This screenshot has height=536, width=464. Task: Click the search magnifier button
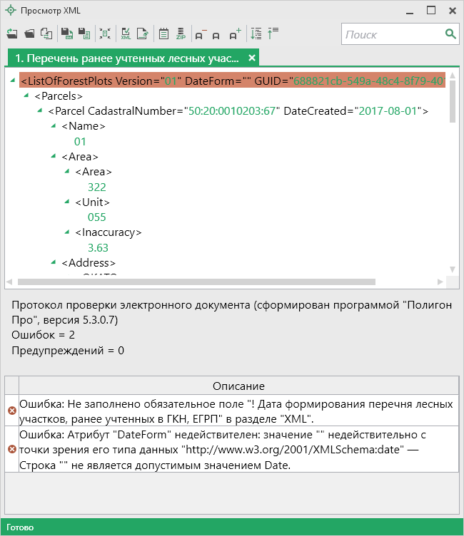pyautogui.click(x=450, y=34)
